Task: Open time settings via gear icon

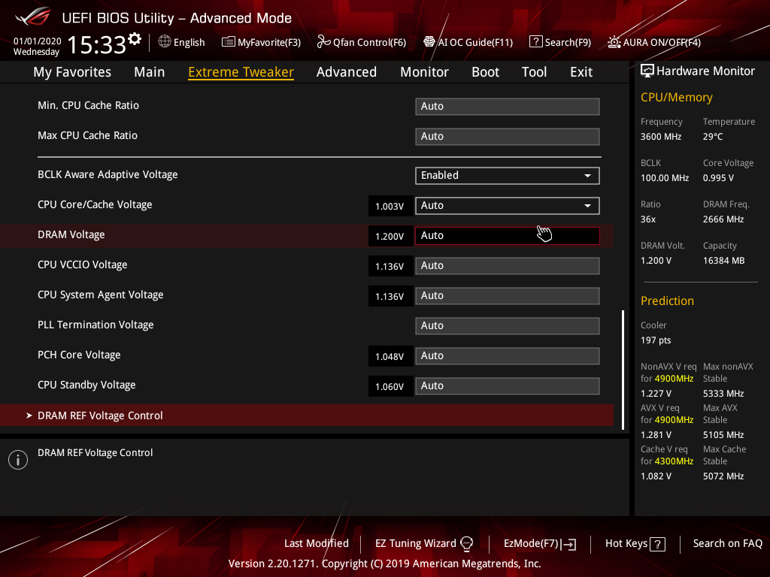Action: [x=135, y=39]
